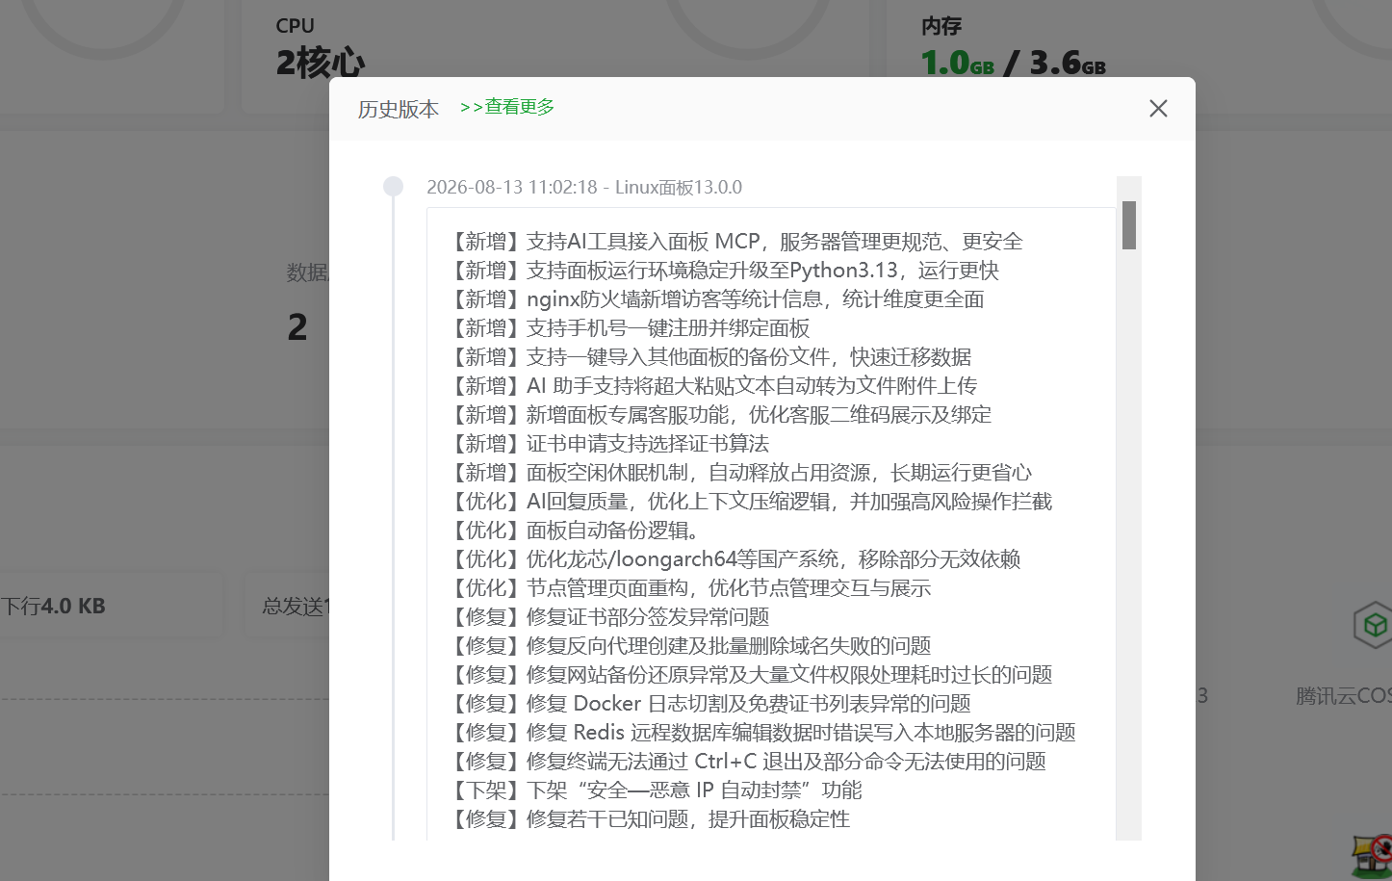Click the house icon at bottom-right corner
Screen dimensions: 1392x881
pos(1371,855)
